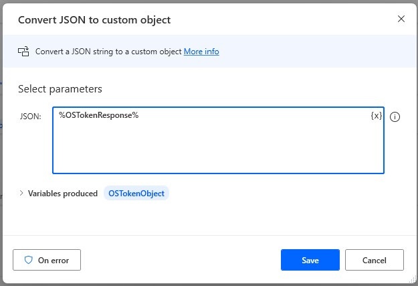Viewport: 418px width, 286px height.
Task: Click the Convert JSON to custom object title
Action: click(x=94, y=19)
